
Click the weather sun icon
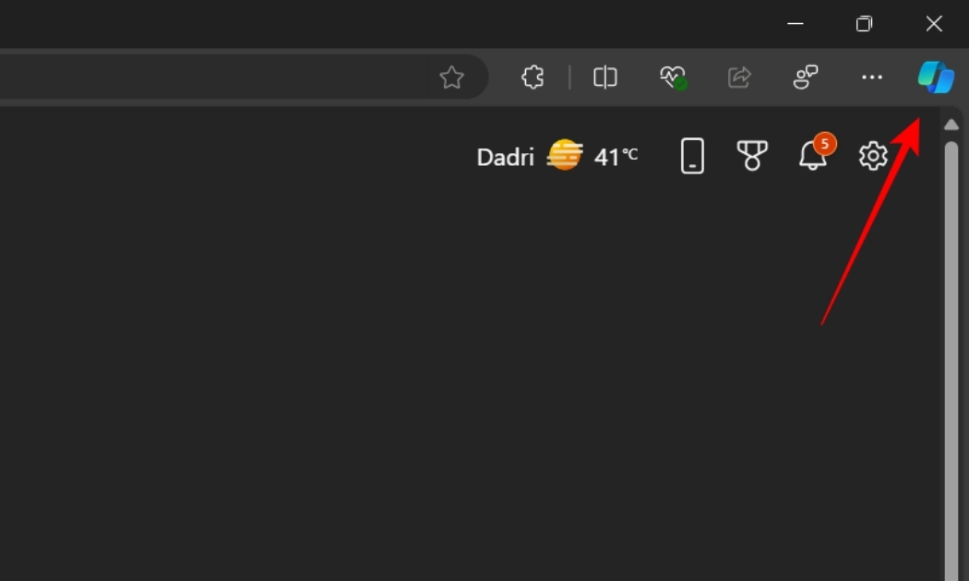[564, 154]
